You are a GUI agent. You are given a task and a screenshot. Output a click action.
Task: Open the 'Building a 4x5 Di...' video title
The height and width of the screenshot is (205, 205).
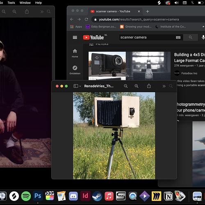coord(189,57)
